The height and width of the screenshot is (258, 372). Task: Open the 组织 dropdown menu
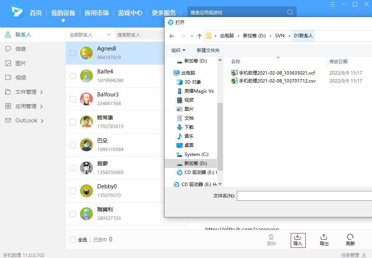coord(178,50)
